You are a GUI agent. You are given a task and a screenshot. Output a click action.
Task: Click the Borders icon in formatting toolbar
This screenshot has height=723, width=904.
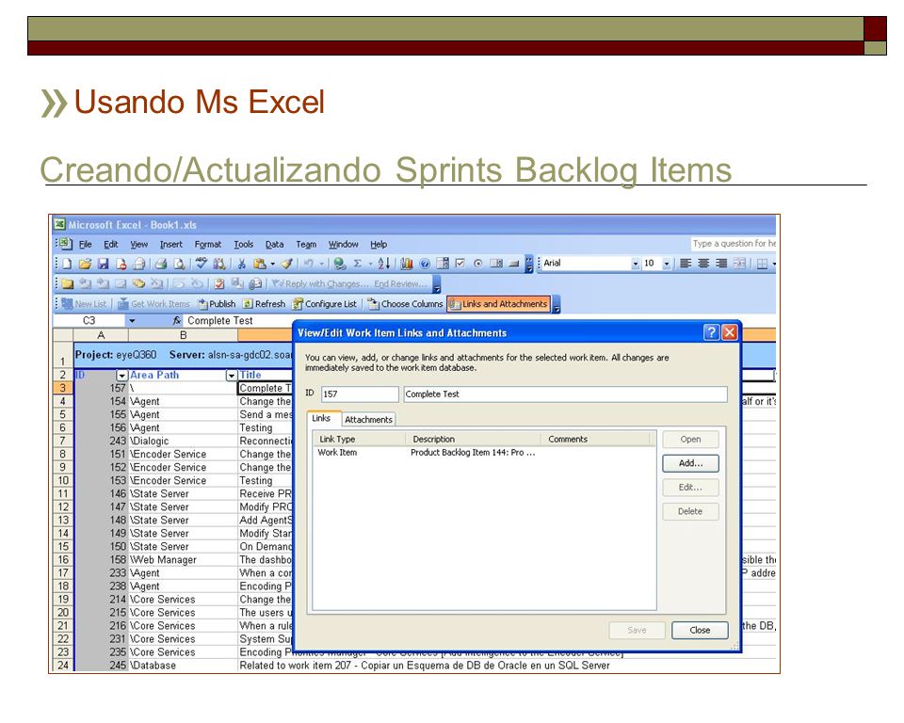762,264
